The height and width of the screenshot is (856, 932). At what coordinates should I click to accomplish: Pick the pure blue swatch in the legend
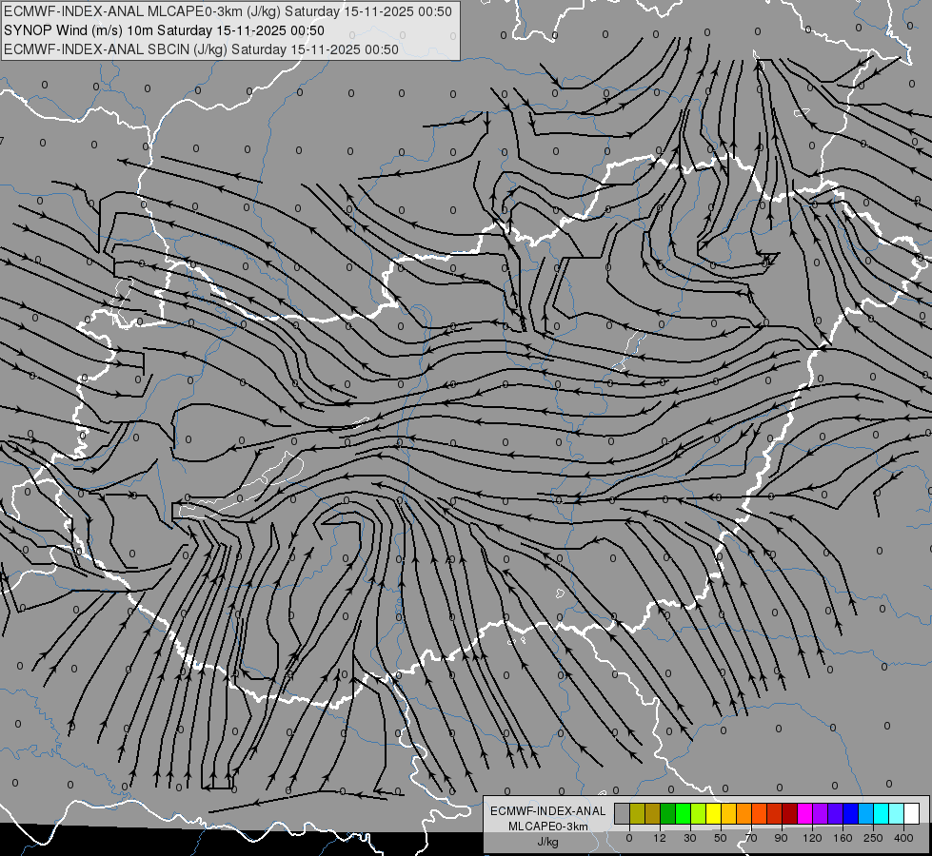tap(850, 813)
